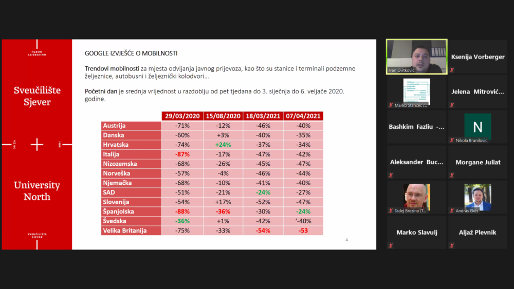Click muted mic icon on Ksenija Vorberger
Screen dimensions: 514x289
click(452, 70)
